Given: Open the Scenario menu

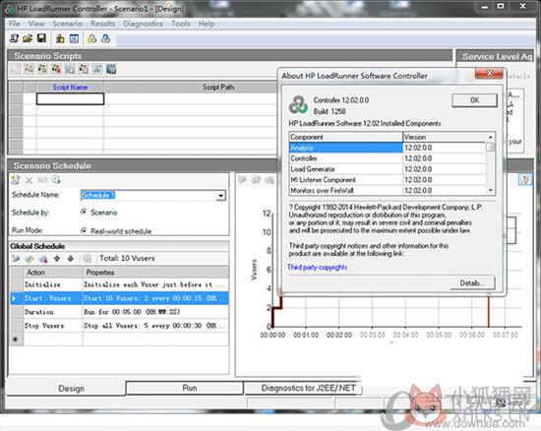Looking at the screenshot, I should click(67, 24).
